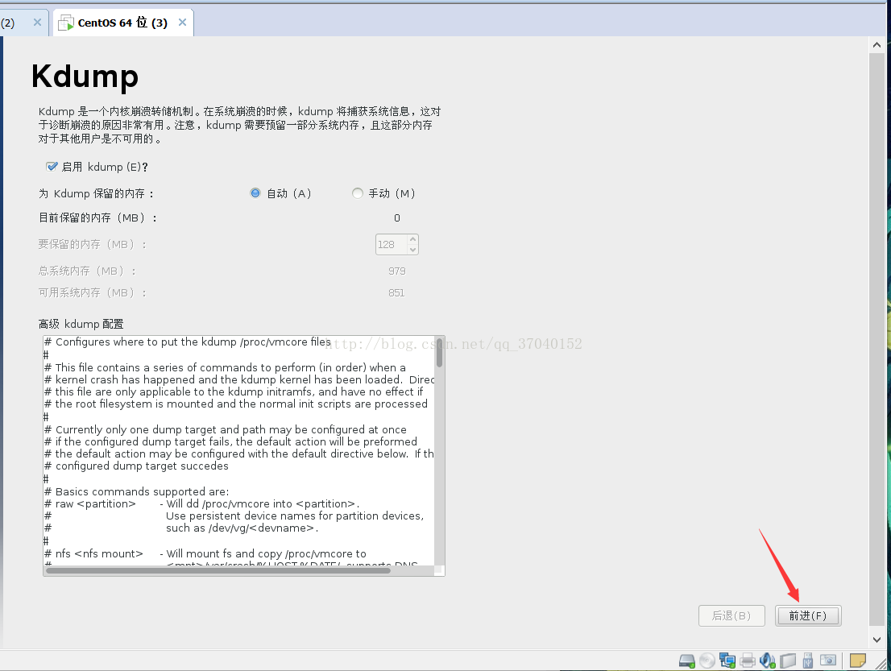Click the yellow message log note icon
The height and width of the screenshot is (671, 891).
[857, 661]
